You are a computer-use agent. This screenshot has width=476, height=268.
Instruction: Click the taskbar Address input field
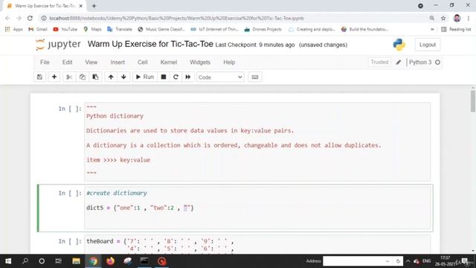click(353, 261)
